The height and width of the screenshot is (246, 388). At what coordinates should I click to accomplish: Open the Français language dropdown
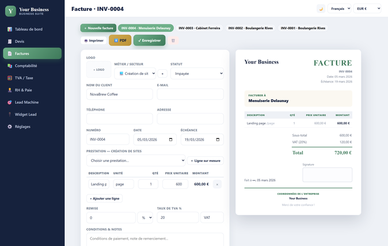point(339,9)
